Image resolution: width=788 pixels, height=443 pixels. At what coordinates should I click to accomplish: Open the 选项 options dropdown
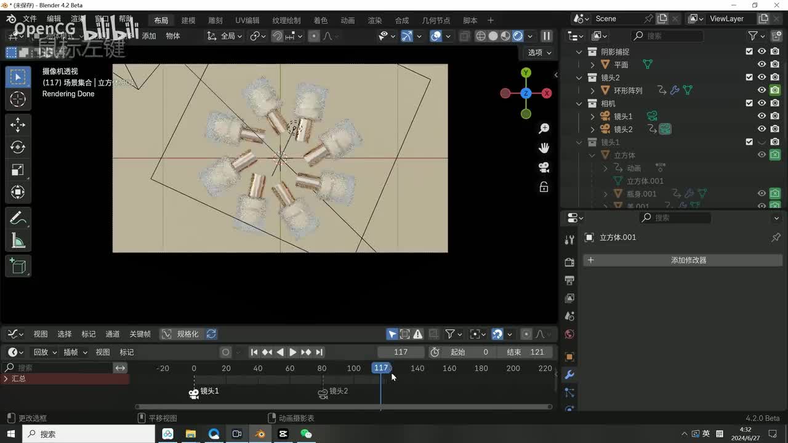pyautogui.click(x=539, y=52)
